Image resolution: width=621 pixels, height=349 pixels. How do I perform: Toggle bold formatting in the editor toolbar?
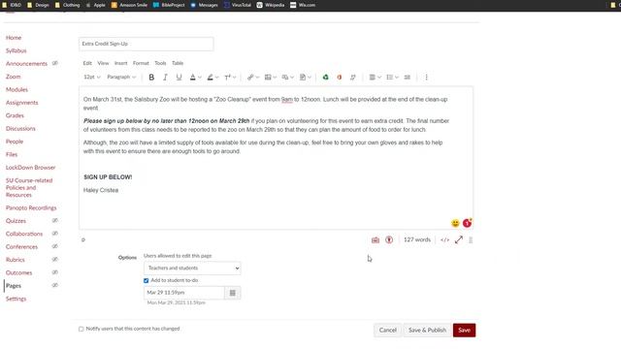coord(151,78)
